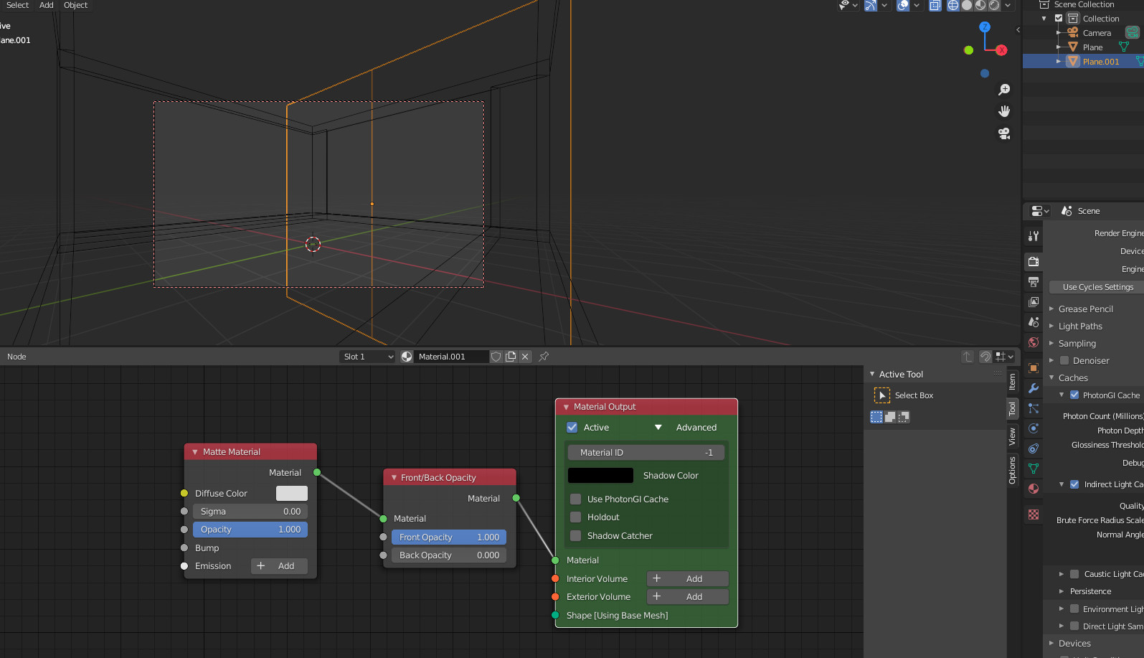
Task: Expand the Light Paths panel
Action: pyautogui.click(x=1080, y=326)
